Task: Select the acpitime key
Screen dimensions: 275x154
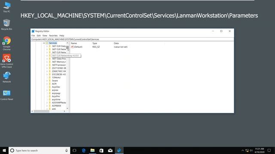Action: click(x=56, y=100)
